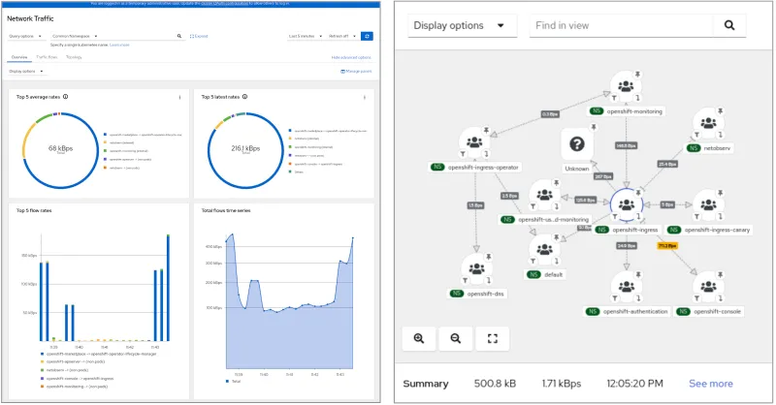
Task: Select the openshift-authentication node
Action: pos(627,287)
